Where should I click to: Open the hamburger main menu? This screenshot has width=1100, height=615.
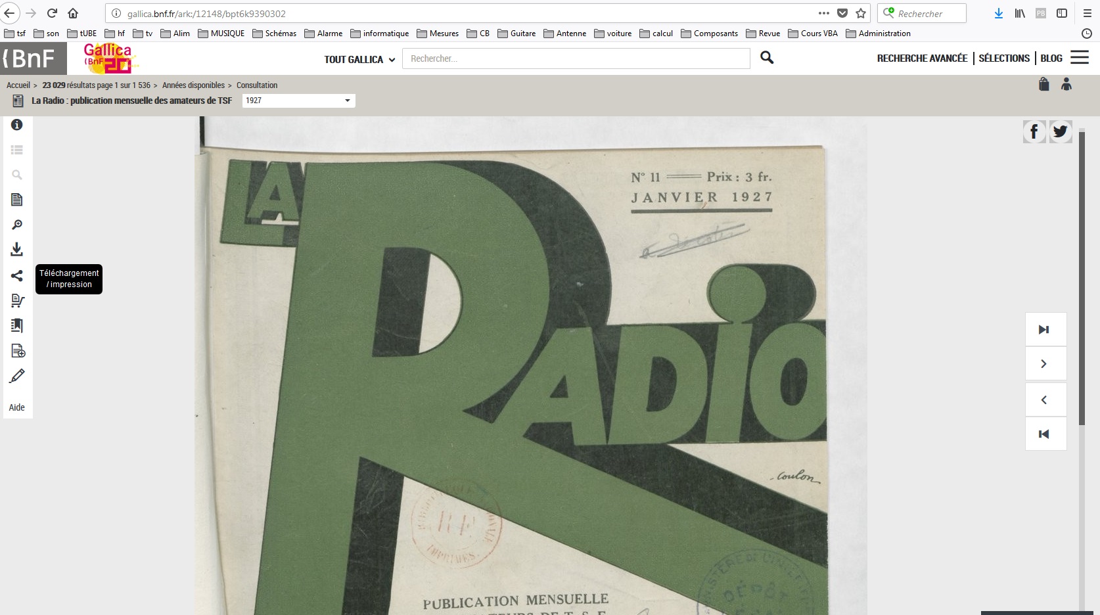coord(1080,58)
